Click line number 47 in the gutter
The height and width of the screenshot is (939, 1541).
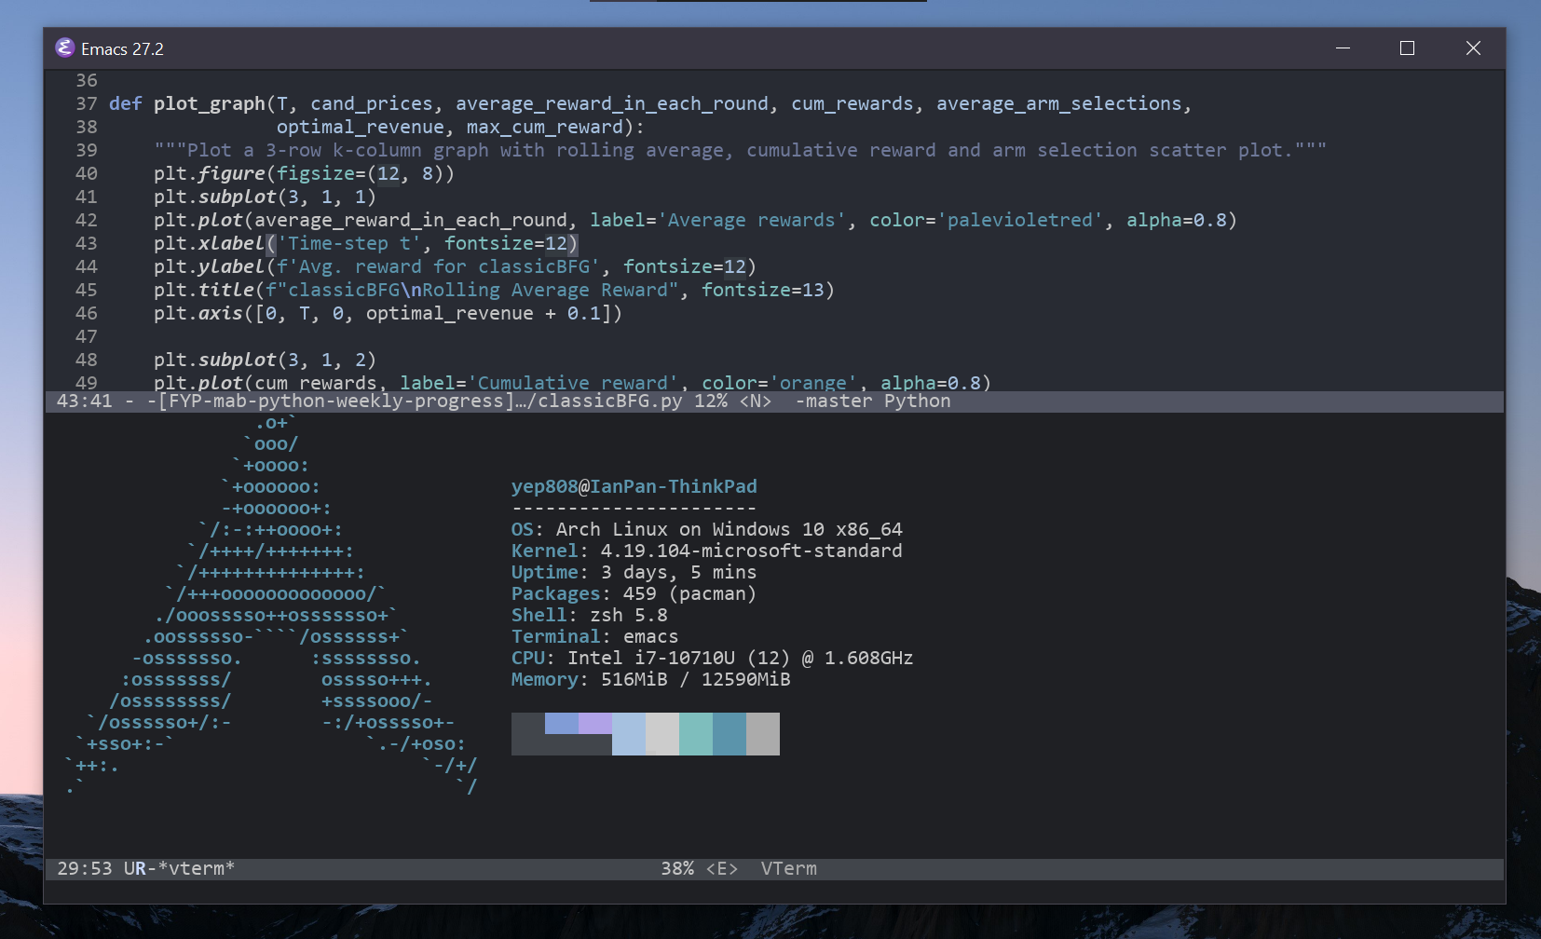[x=87, y=336]
